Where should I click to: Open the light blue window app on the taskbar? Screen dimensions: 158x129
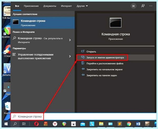click(110, 124)
